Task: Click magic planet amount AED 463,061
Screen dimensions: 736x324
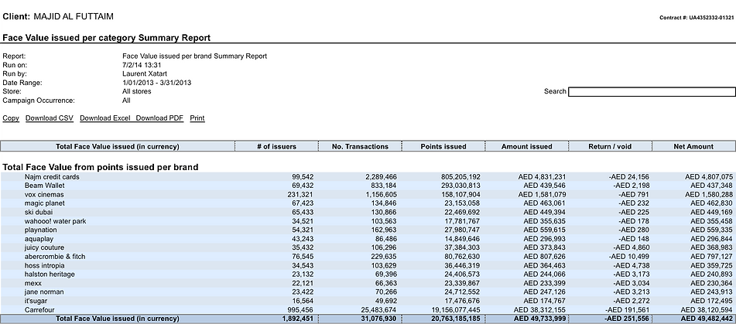Action: coord(545,203)
